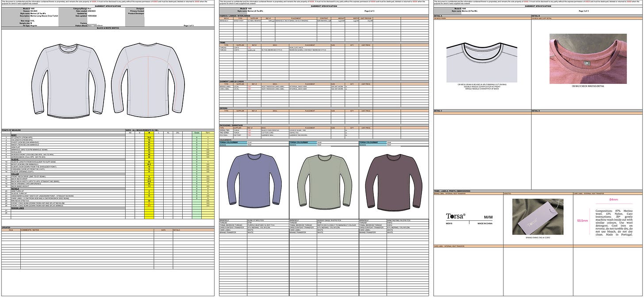Click 'Page 1 of 3' label
The image size is (644, 298).
189,26
